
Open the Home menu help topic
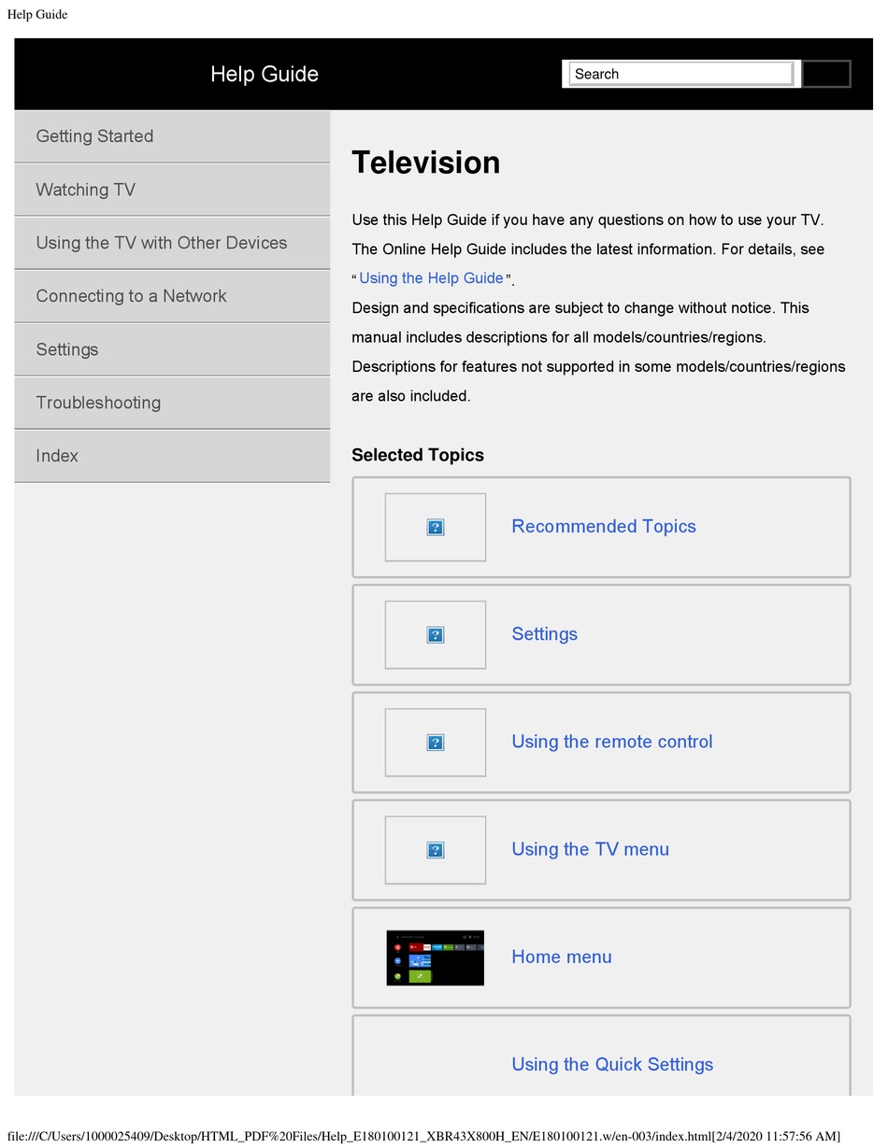[561, 957]
